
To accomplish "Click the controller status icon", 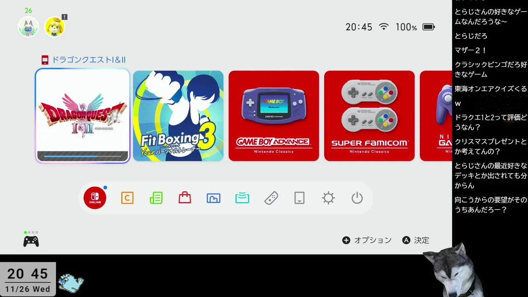I will click(x=31, y=240).
